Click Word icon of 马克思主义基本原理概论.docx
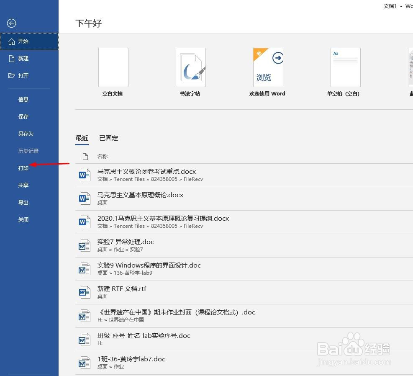This screenshot has width=413, height=376. click(x=85, y=198)
